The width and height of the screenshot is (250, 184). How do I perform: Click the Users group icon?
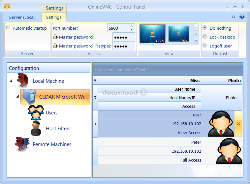tap(36, 112)
